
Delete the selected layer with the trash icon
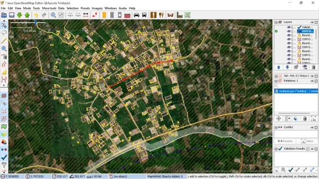(313, 67)
